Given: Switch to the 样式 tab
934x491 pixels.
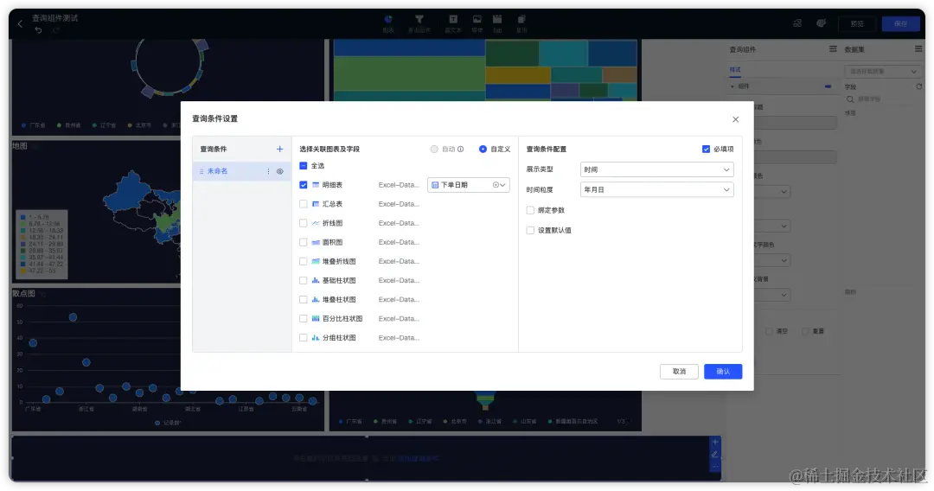Looking at the screenshot, I should pyautogui.click(x=735, y=70).
